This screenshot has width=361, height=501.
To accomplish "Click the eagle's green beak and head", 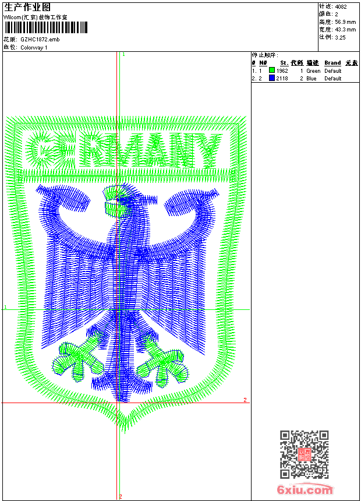I will click(118, 202).
